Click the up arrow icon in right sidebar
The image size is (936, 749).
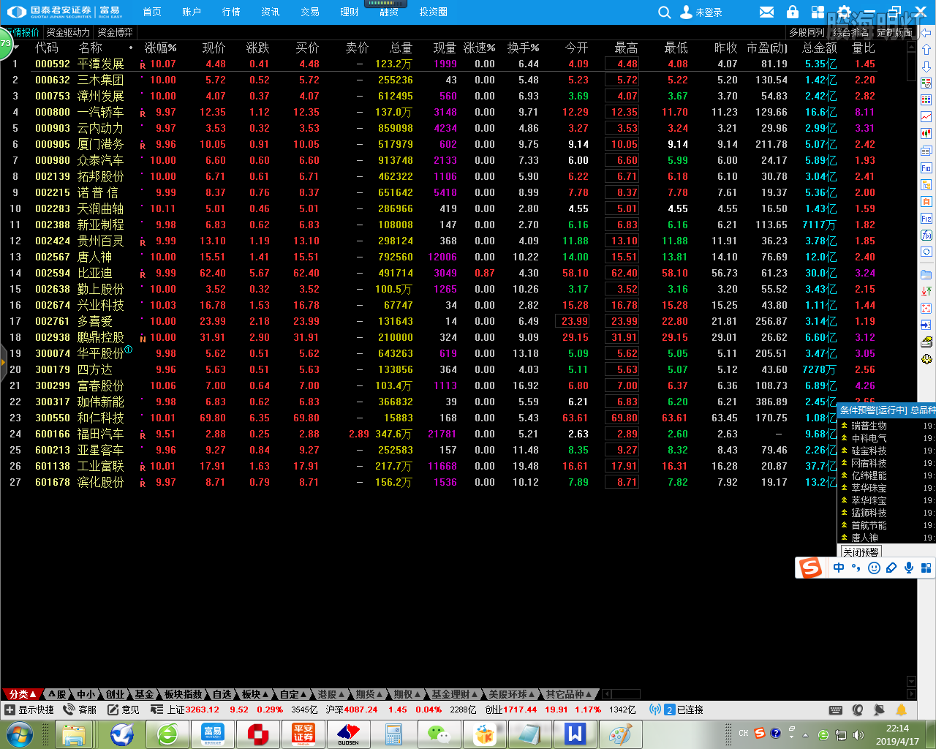[926, 50]
